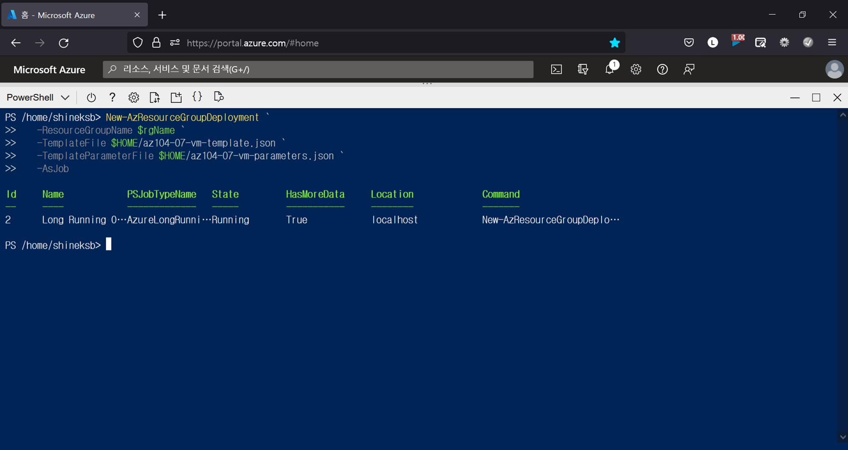The image size is (848, 450).
Task: Click the 'Command' column header
Action: [501, 194]
